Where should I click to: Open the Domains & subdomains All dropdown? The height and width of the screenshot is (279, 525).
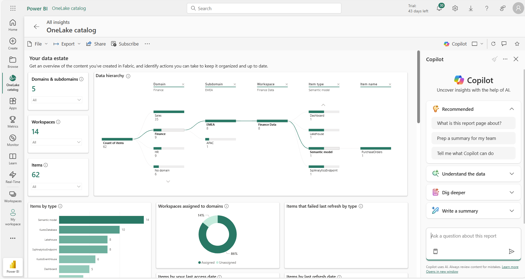[x=57, y=100]
